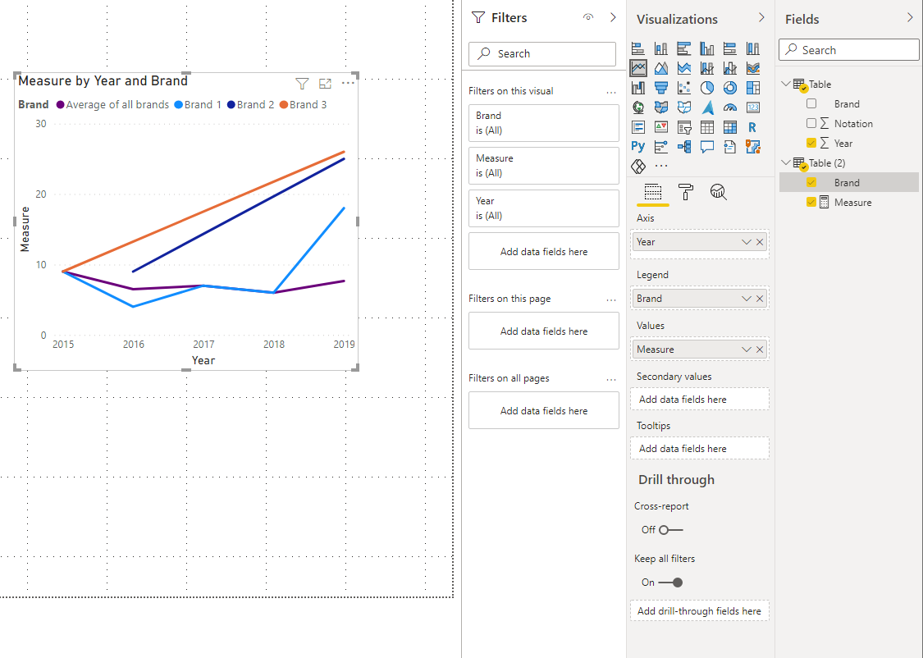923x658 pixels.
Task: Click the Fields pane search box
Action: point(849,50)
